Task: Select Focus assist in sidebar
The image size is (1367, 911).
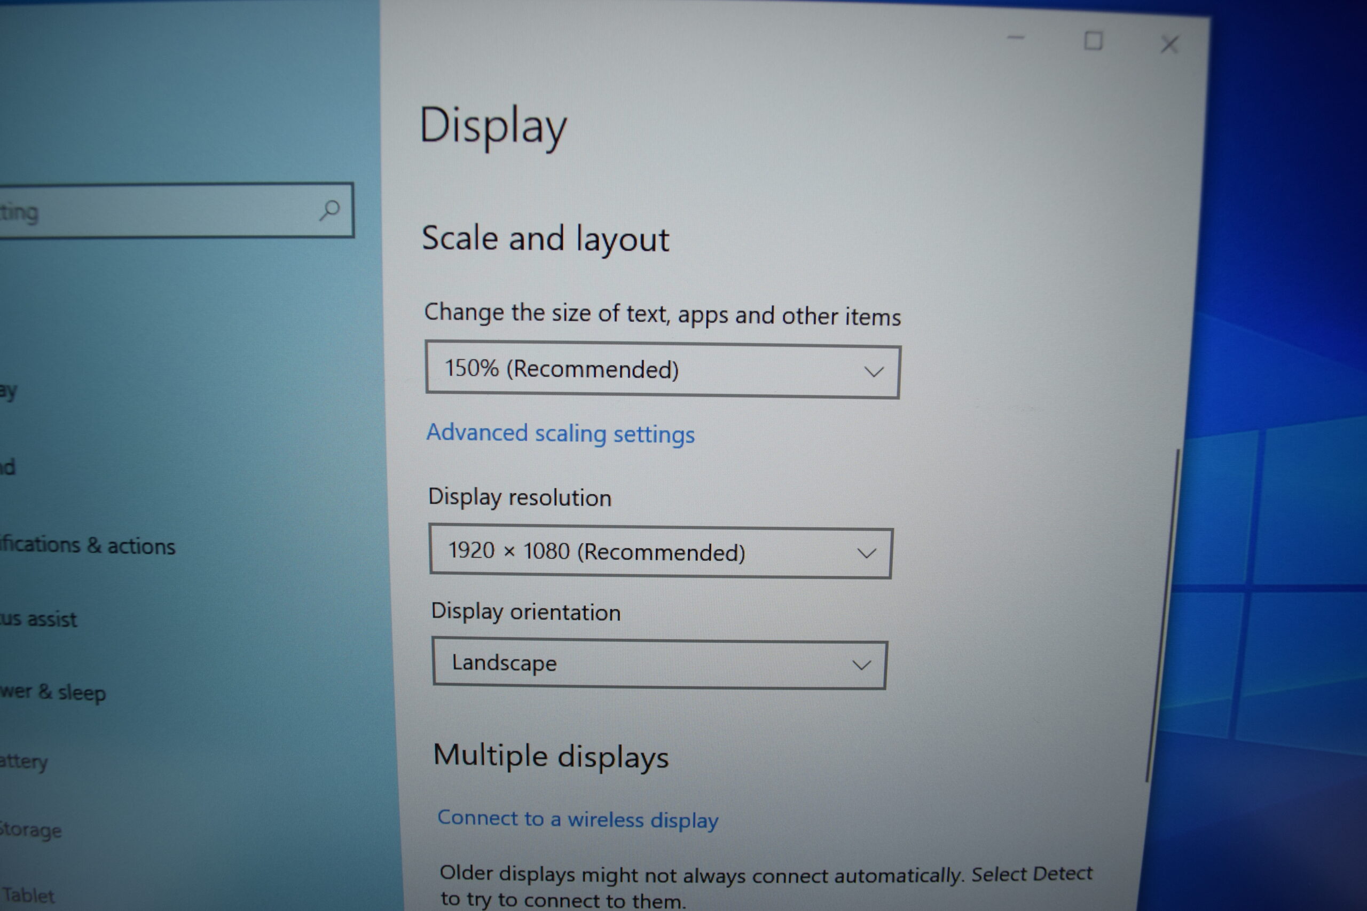Action: (x=38, y=619)
